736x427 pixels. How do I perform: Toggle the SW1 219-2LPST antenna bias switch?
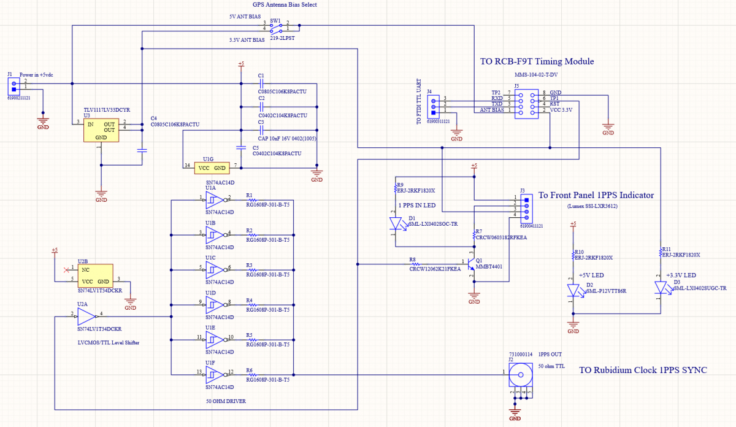(x=276, y=28)
